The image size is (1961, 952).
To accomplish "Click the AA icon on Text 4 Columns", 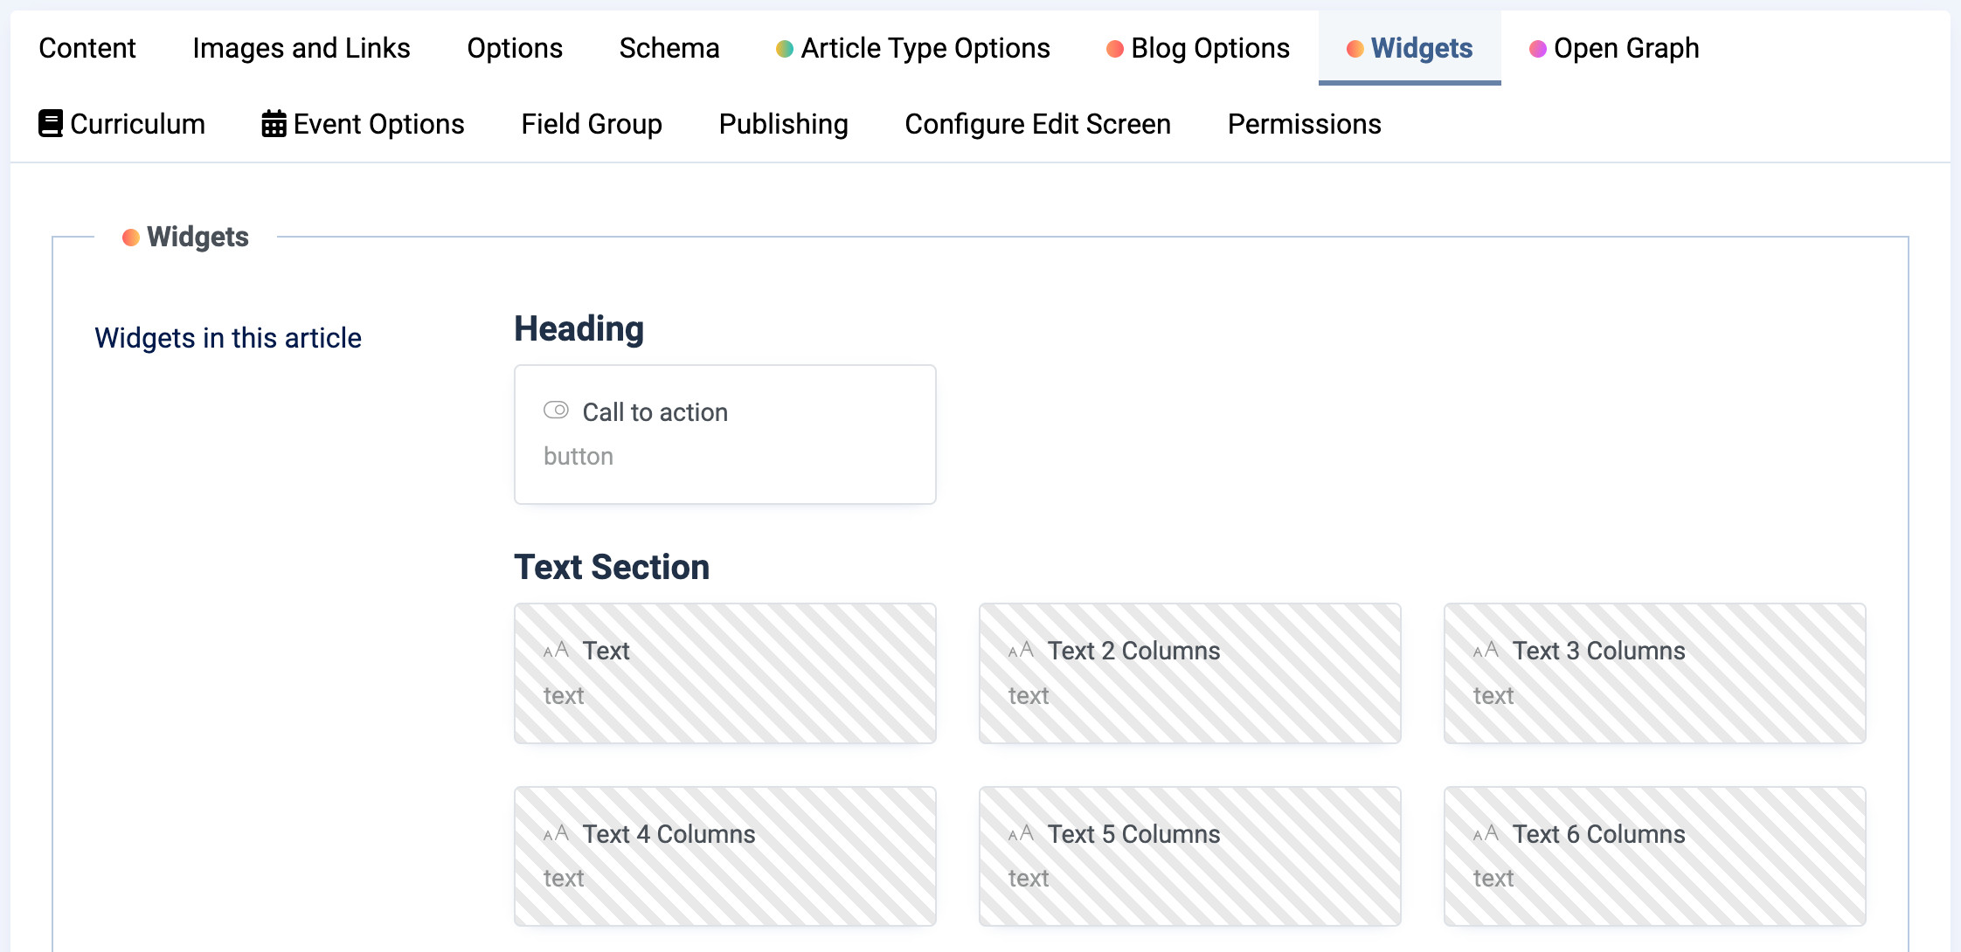I will [556, 833].
